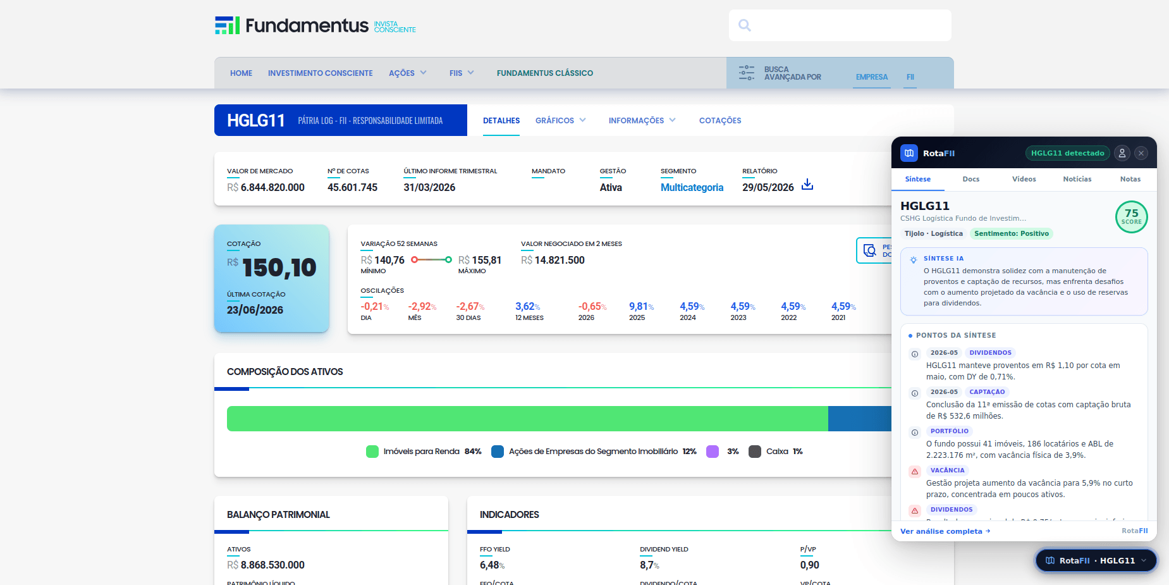Click the VACÂNCIA tag
Screen dimensions: 1169x585
947,471
